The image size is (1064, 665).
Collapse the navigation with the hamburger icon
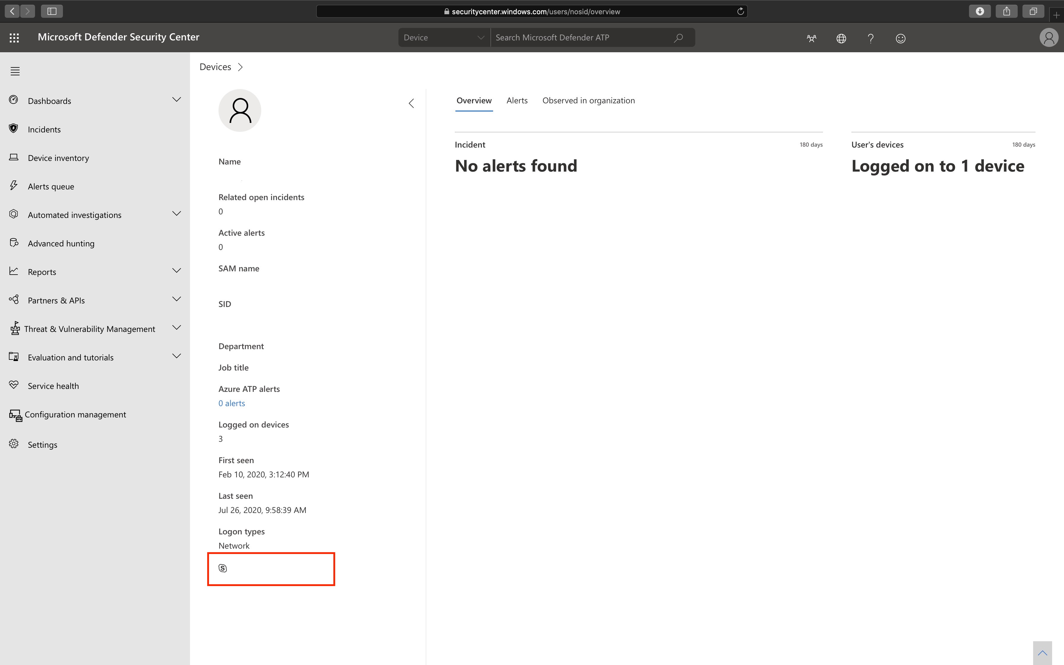coord(15,71)
